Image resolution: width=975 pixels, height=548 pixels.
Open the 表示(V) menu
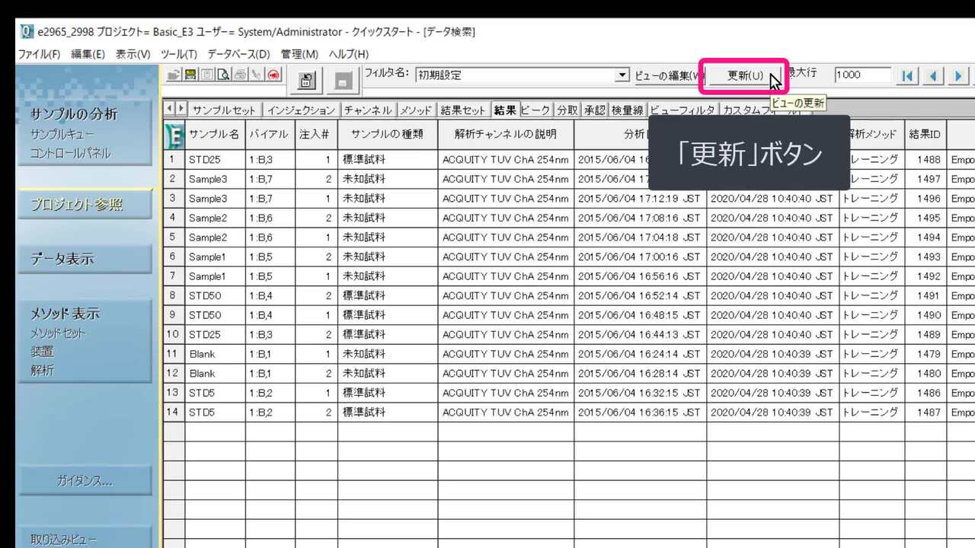[x=133, y=54]
